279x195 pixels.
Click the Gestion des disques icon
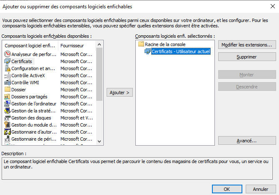pyautogui.click(x=7, y=118)
